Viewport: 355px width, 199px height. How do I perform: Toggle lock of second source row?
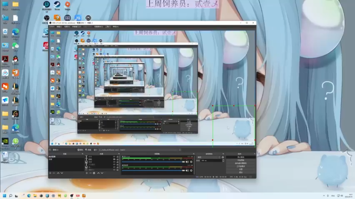pyautogui.click(x=118, y=159)
